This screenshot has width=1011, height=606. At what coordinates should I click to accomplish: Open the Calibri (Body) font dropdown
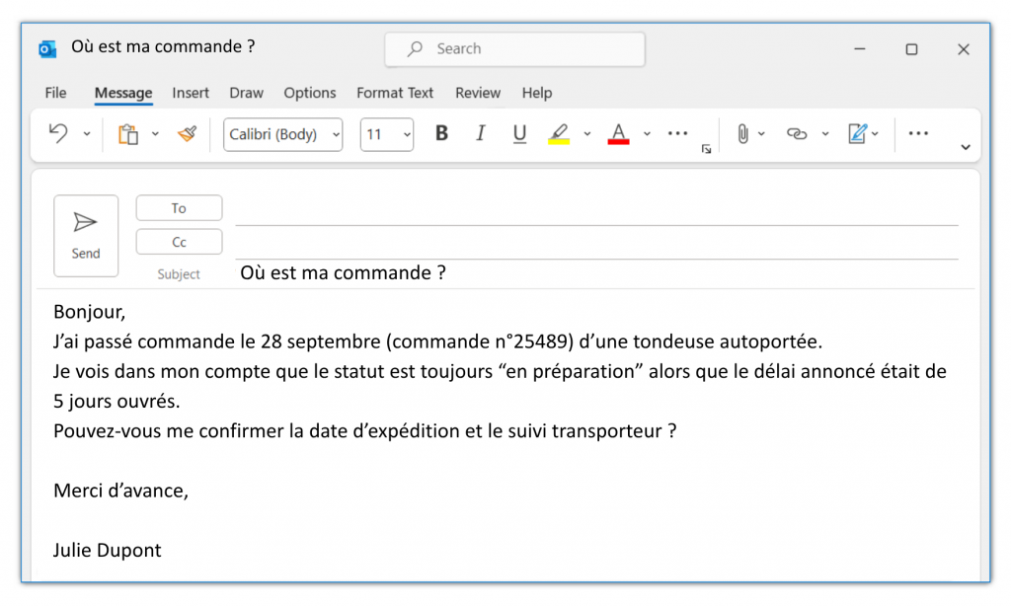(x=283, y=135)
